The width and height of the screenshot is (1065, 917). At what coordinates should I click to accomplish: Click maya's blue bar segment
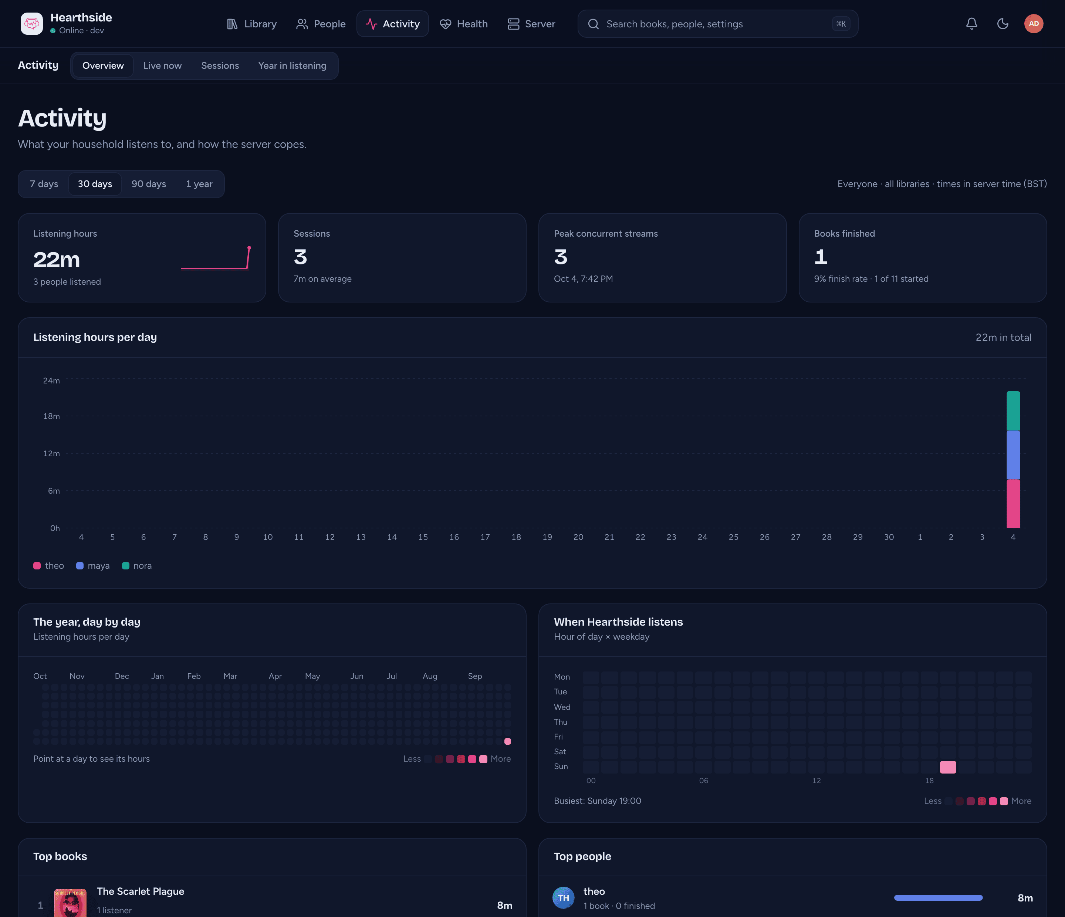[x=1013, y=455]
